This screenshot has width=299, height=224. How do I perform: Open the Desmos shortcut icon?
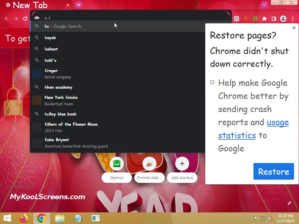coord(117,164)
